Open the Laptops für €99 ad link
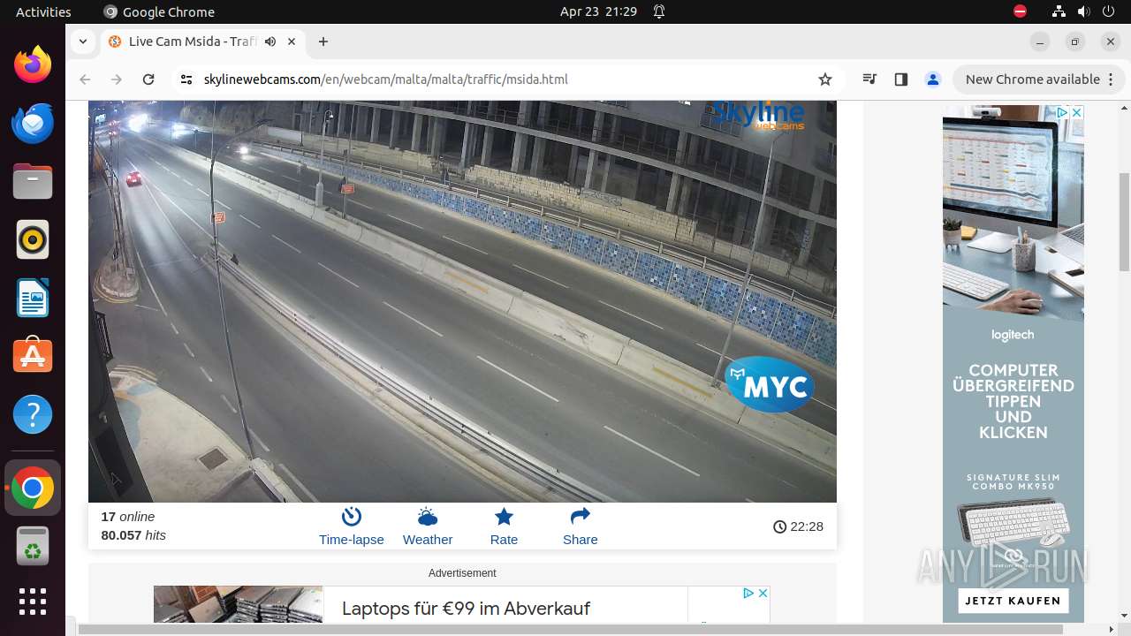The image size is (1131, 636). click(466, 609)
